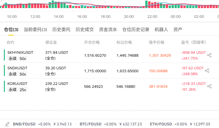Viewport: 219px width, 128px height.
Task: Switch to the 资产 assets tab
Action: pos(178,29)
